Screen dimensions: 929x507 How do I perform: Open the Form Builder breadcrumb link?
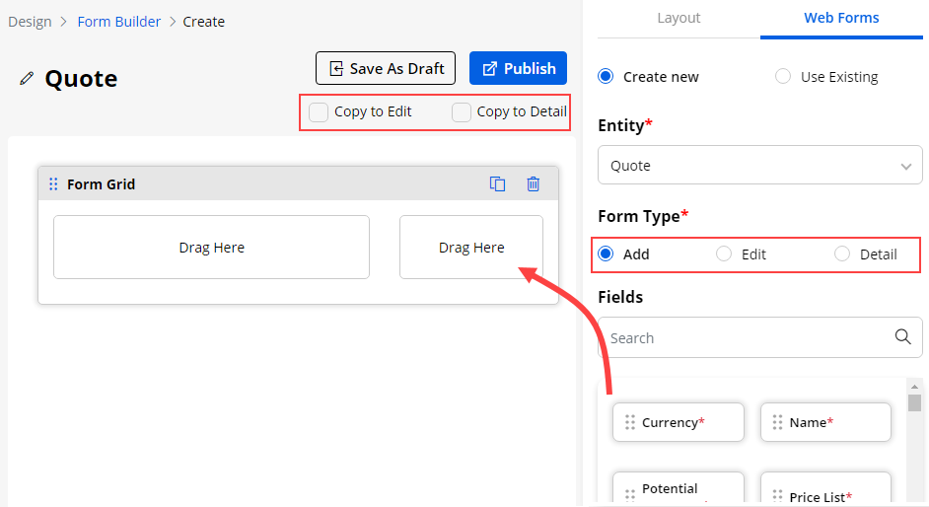click(118, 22)
